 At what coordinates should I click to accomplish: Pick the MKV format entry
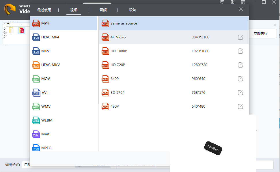63,51
